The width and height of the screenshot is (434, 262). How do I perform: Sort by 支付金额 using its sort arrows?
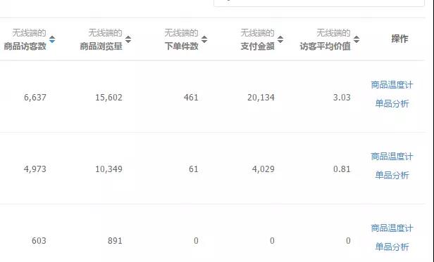pos(280,39)
